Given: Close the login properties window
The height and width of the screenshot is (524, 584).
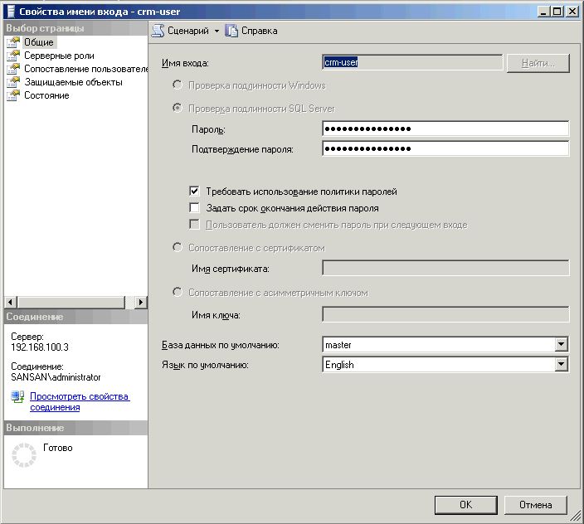Looking at the screenshot, I should (x=572, y=12).
